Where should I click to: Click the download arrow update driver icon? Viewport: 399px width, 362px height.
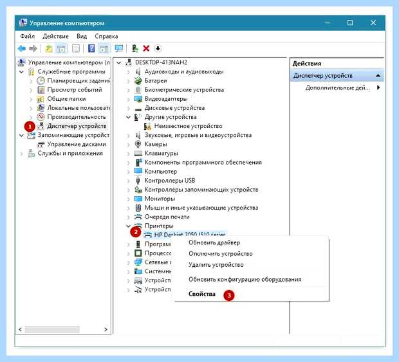[x=158, y=48]
